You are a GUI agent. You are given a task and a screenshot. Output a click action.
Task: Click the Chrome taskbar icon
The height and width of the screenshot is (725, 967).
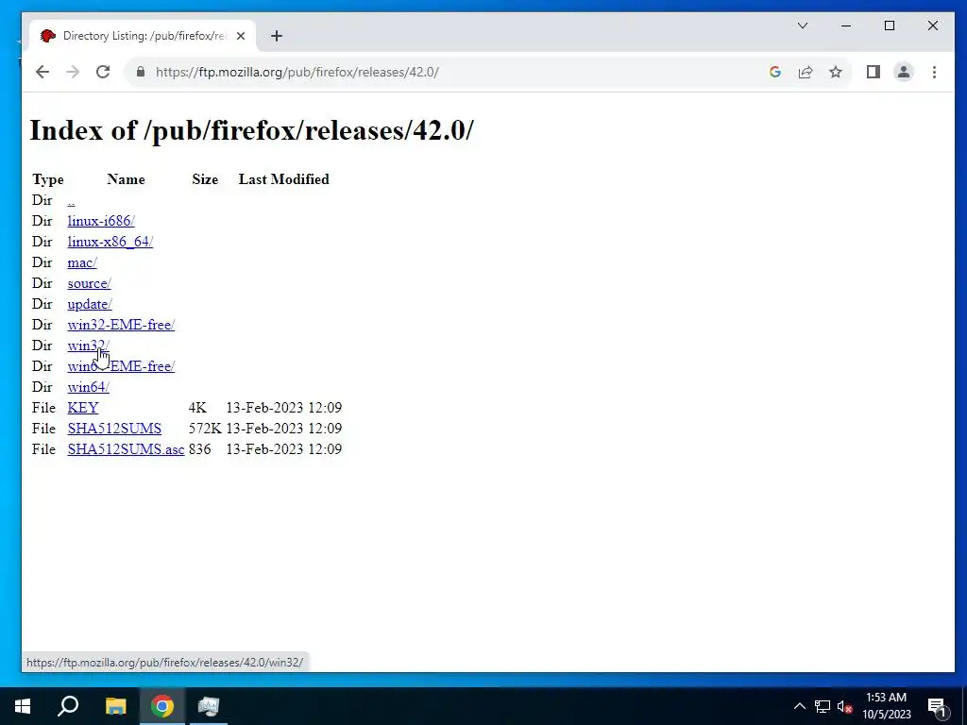[162, 706]
